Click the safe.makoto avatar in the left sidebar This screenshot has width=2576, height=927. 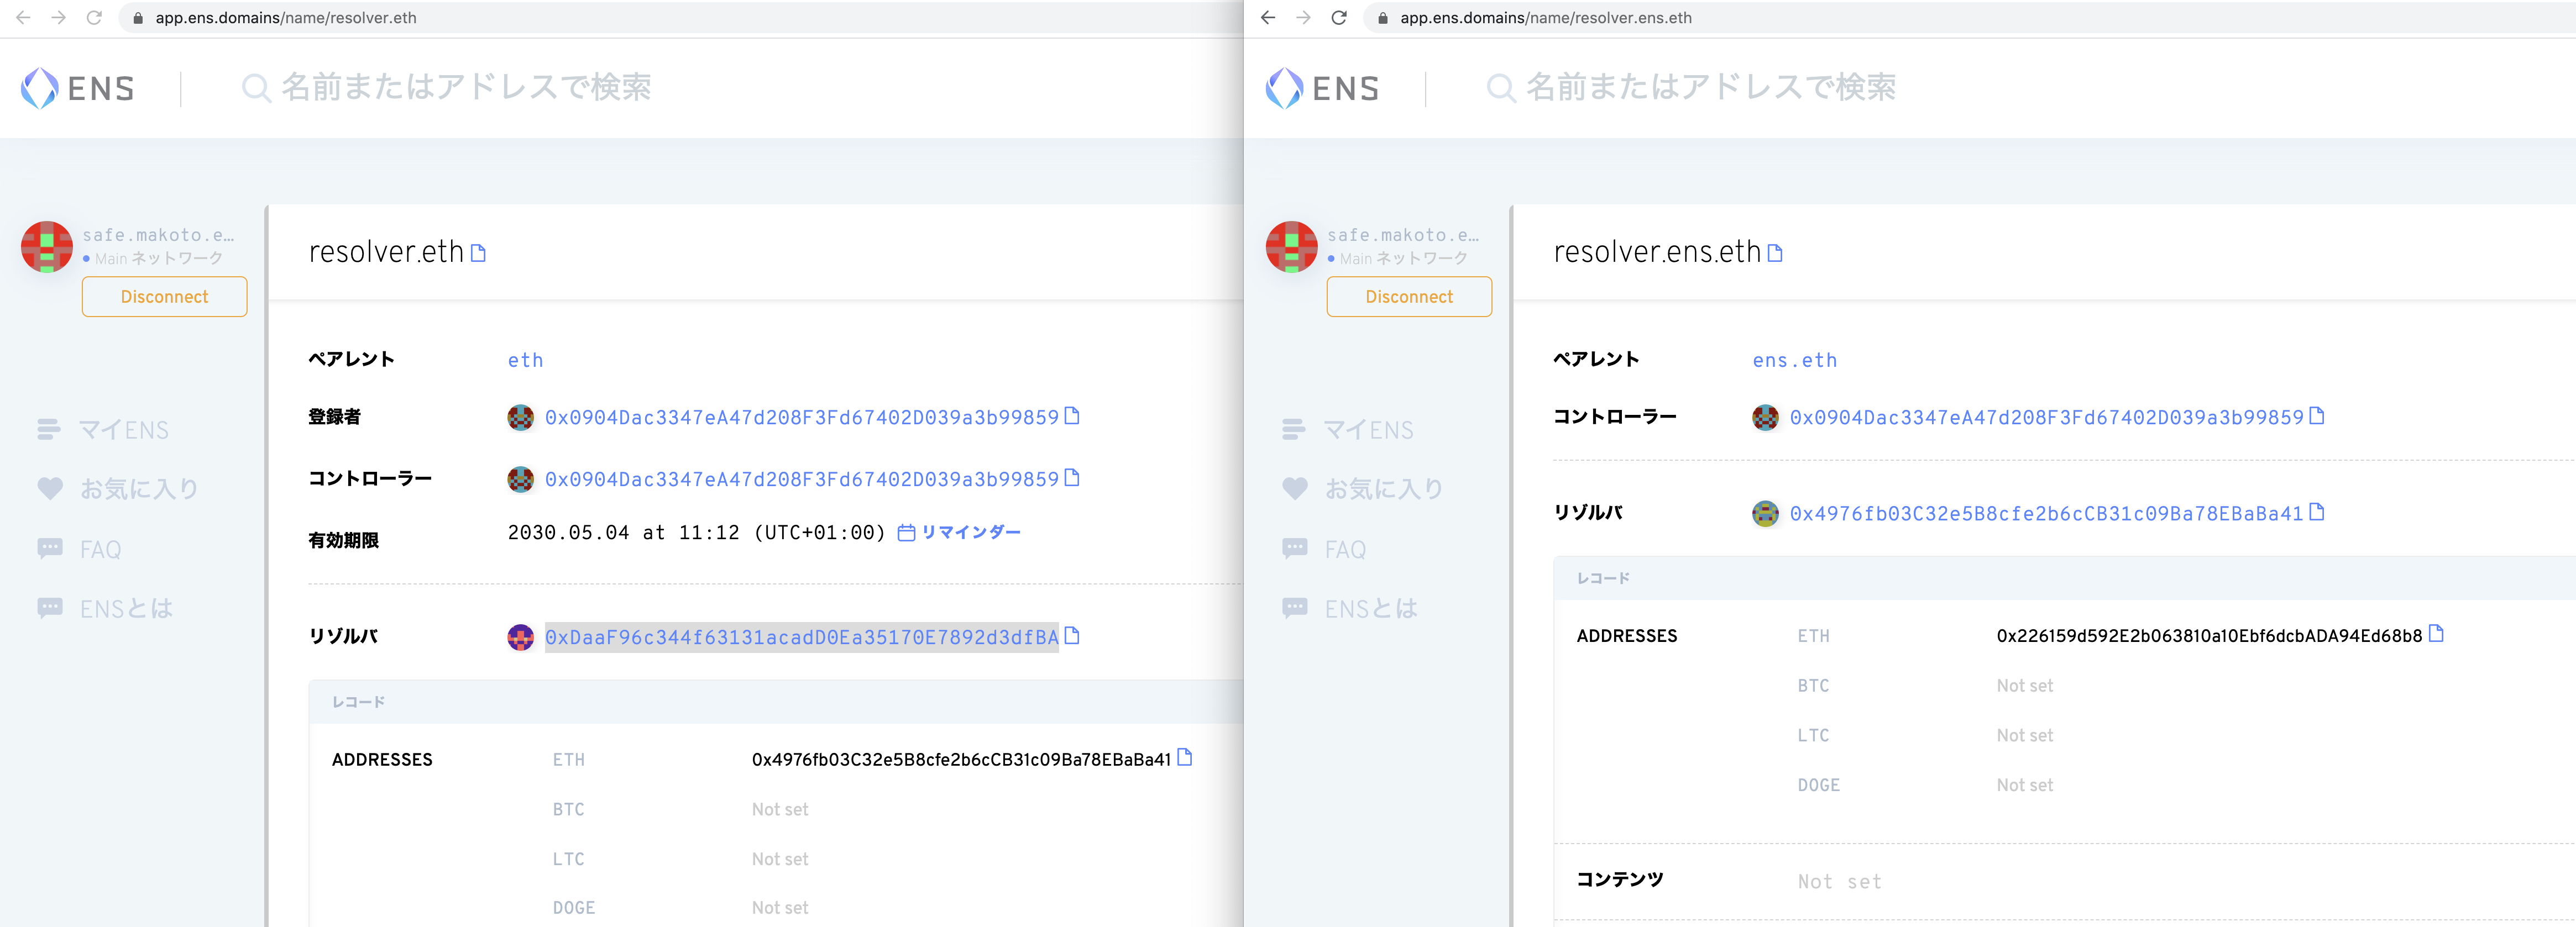[x=47, y=246]
